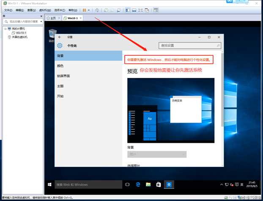Click the desktop background preview image
Viewport: 263px width, 201px height.
171,110
